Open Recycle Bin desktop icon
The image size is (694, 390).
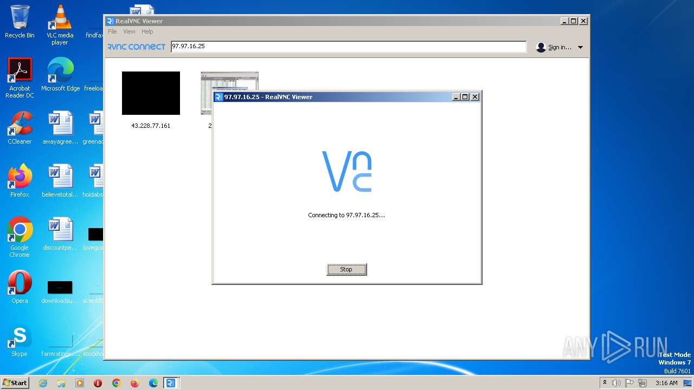[20, 22]
